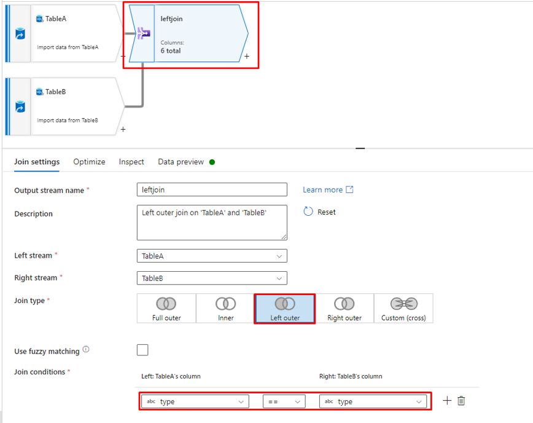Select Full outer join type
The image size is (533, 423).
tap(166, 308)
